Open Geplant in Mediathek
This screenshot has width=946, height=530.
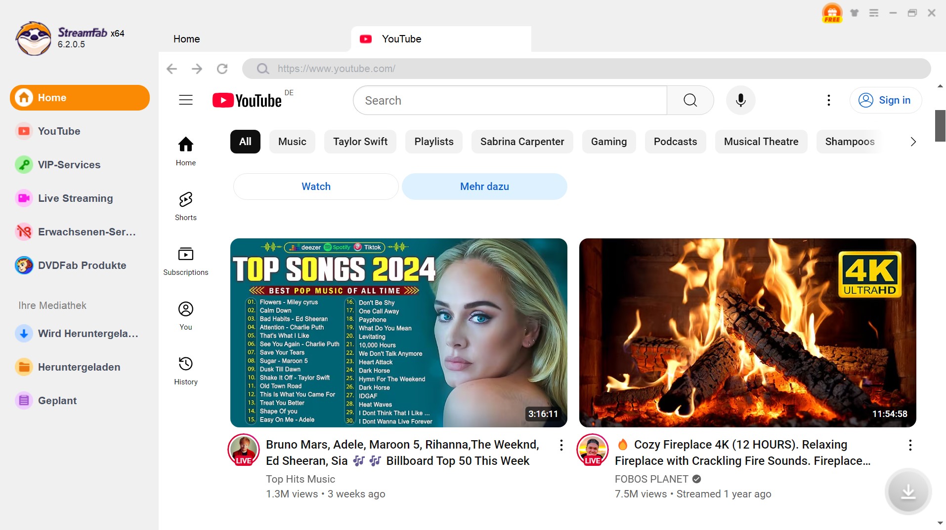[80, 401]
